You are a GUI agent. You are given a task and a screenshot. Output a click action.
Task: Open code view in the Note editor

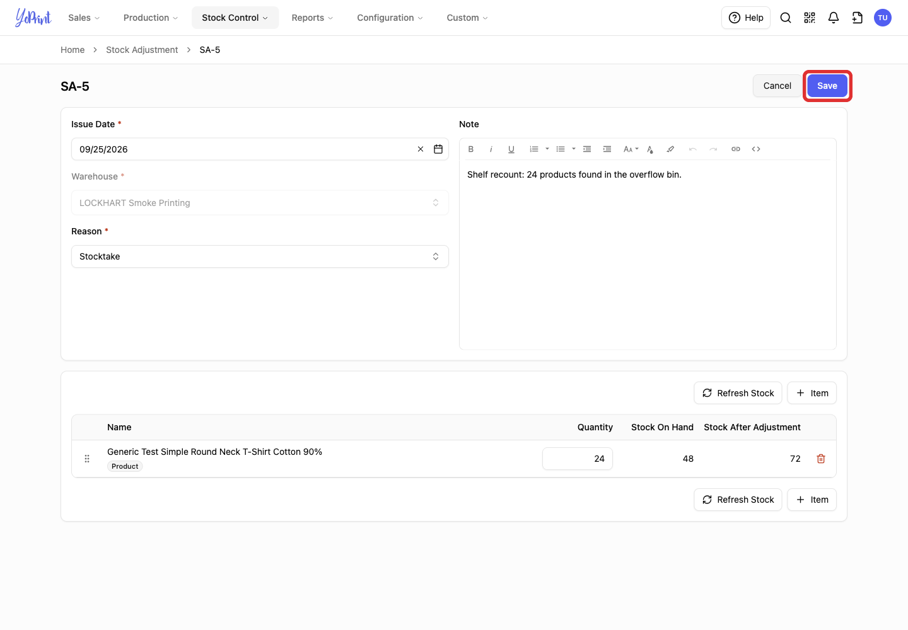point(756,149)
